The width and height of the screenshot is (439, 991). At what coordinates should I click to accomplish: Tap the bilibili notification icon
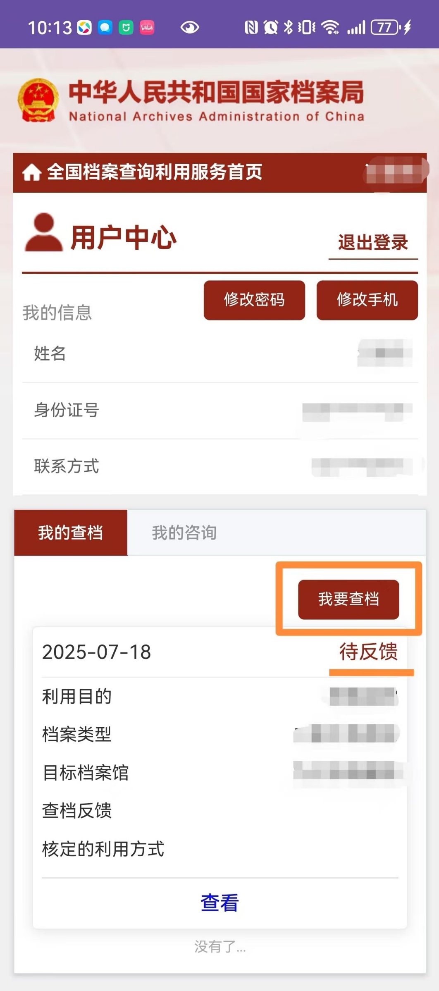click(x=147, y=28)
